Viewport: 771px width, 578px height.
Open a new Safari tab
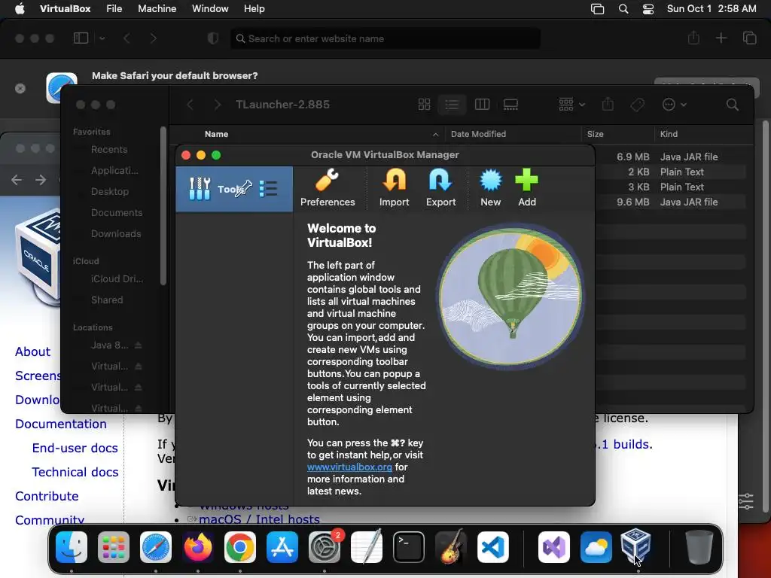point(721,38)
